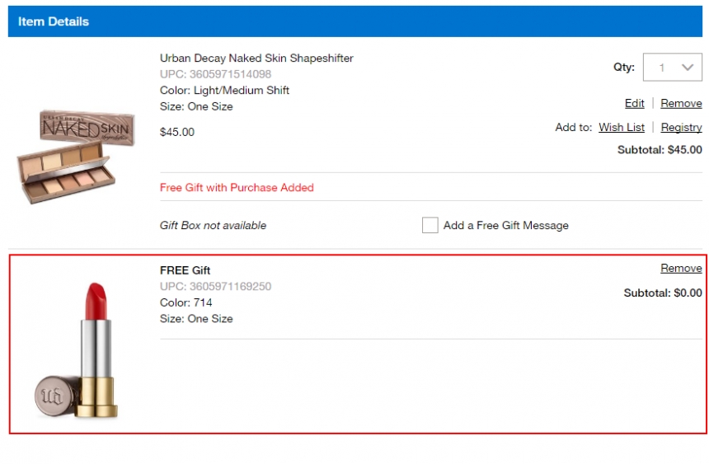Add item to Wish List
709x464 pixels.
622,128
